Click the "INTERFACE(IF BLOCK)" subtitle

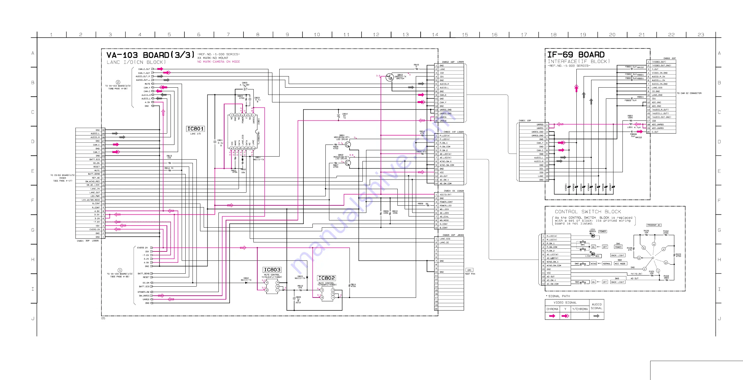(x=579, y=61)
